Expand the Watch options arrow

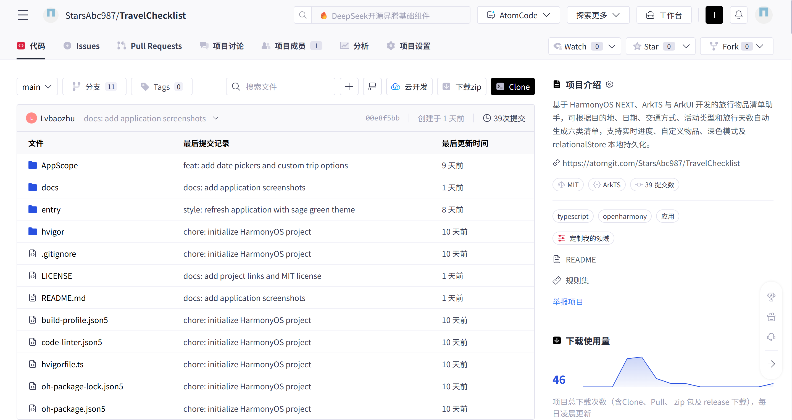(x=612, y=46)
